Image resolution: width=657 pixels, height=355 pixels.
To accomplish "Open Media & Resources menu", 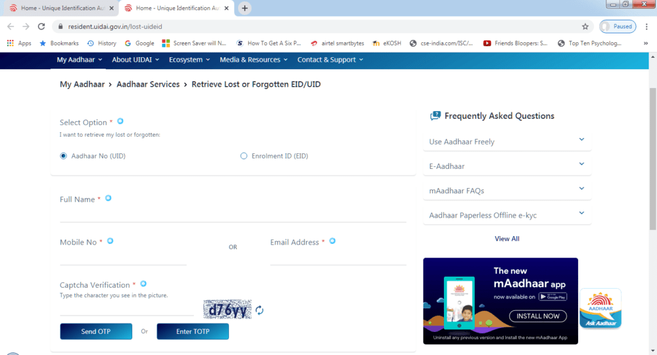I will click(x=254, y=60).
